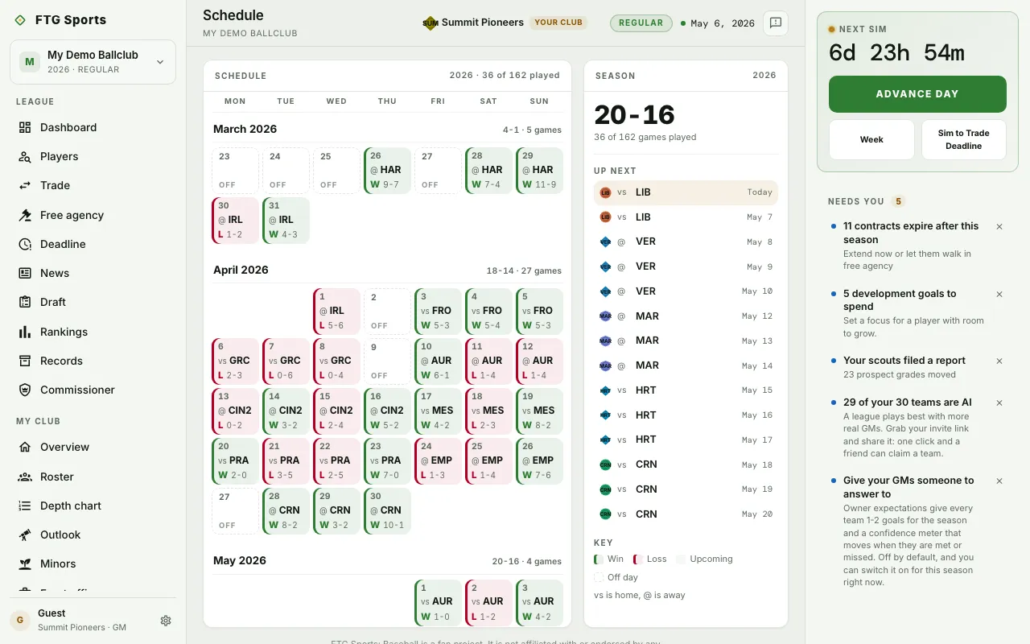This screenshot has width=1030, height=644.
Task: Click the Summit Pioneers team name in header
Action: (483, 23)
